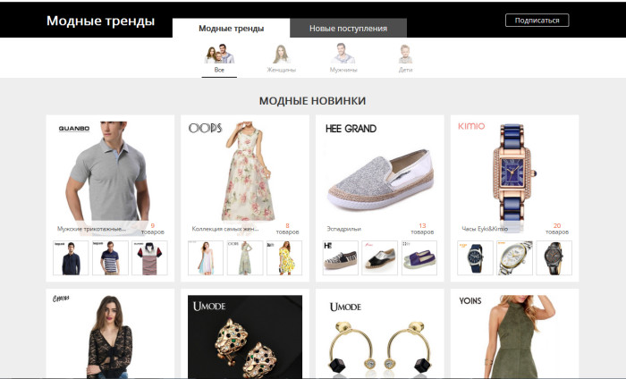Screen dimensions: 626x379
Task: Open the Мужские трикотажные collection link
Action: point(91,229)
